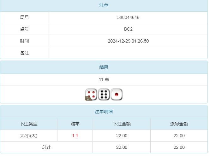Click the 下注类型 column header
This screenshot has width=209, height=157.
tap(28, 124)
